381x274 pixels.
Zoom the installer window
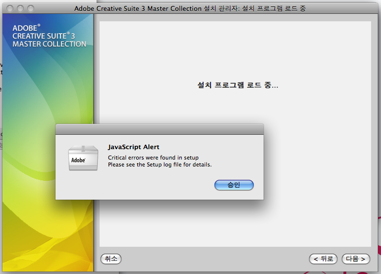pyautogui.click(x=30, y=8)
